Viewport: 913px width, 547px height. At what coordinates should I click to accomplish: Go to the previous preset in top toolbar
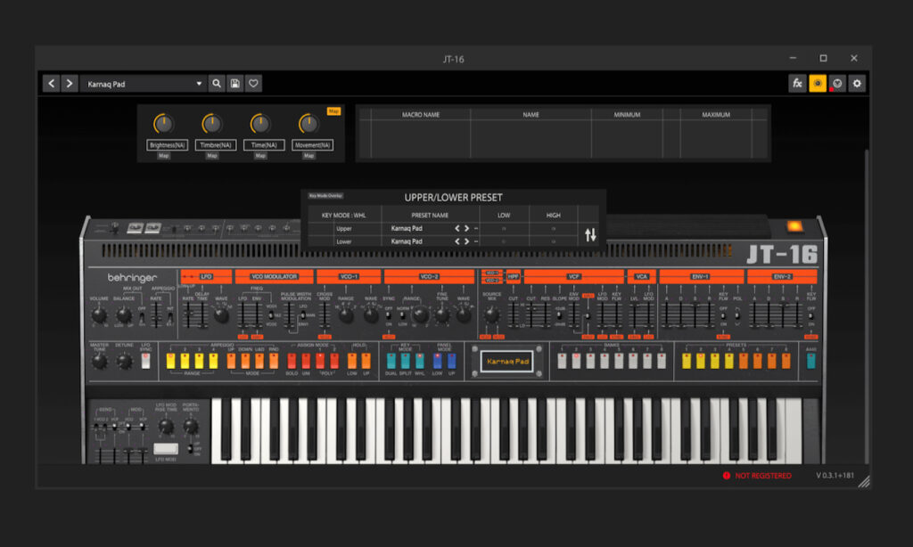(x=51, y=83)
